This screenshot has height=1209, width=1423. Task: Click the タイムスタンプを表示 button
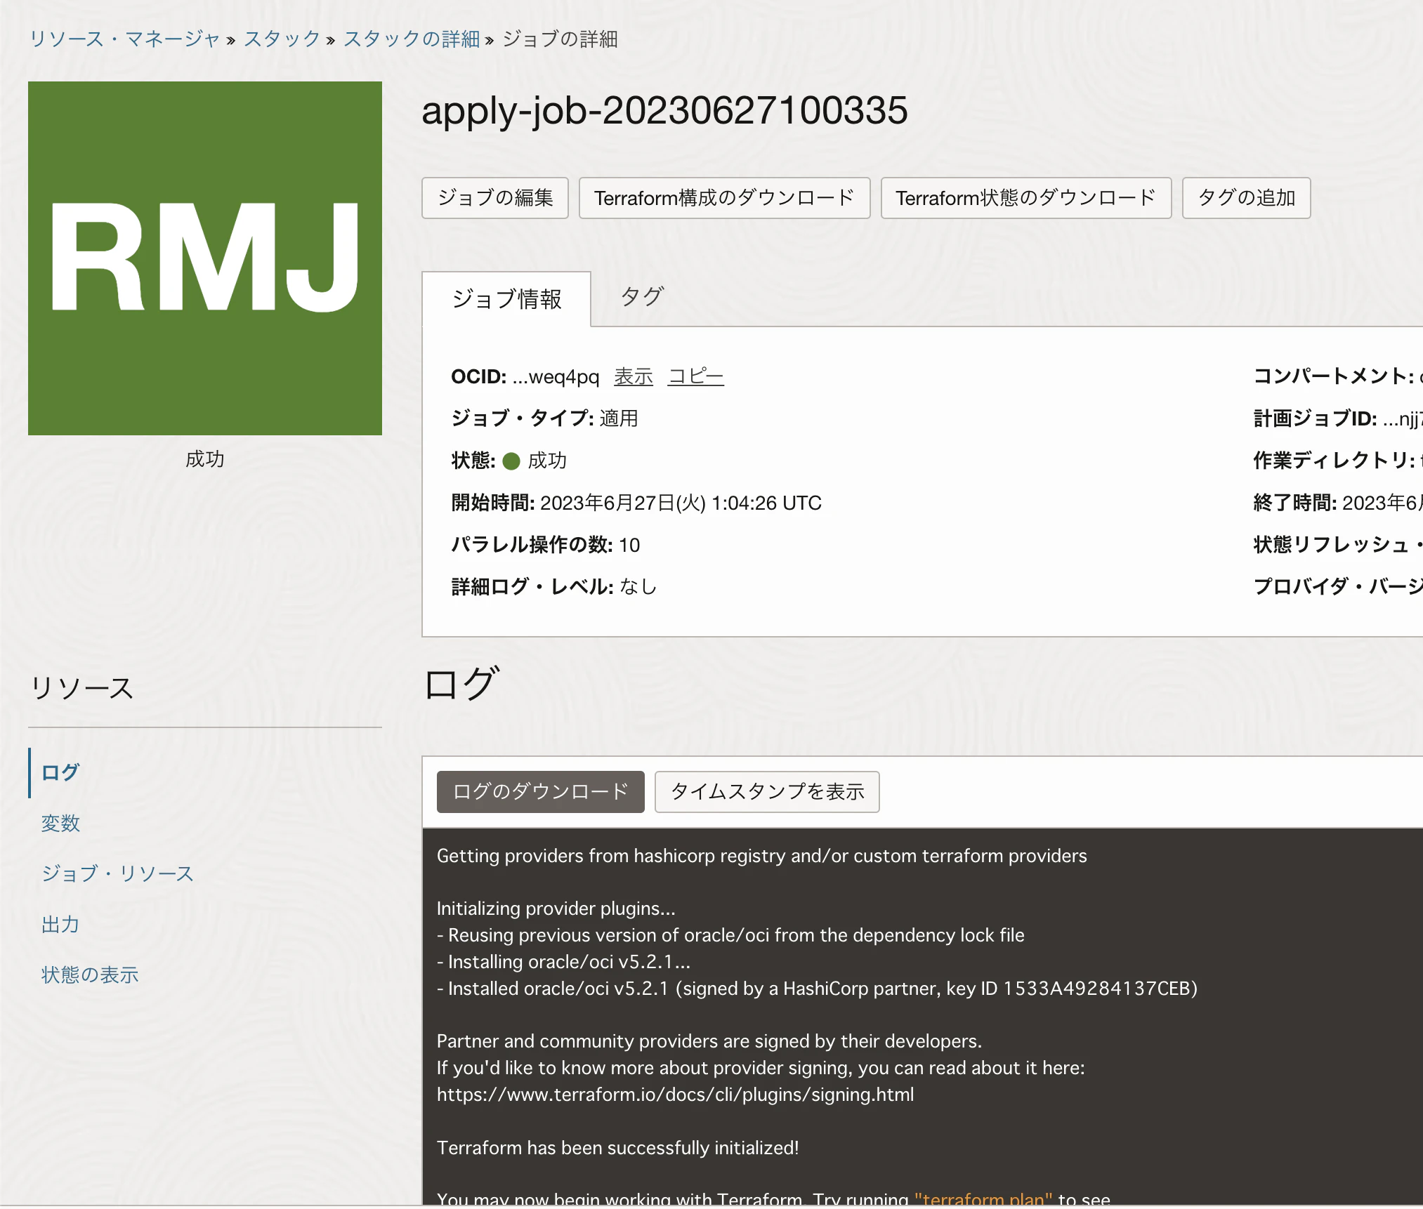click(x=767, y=792)
